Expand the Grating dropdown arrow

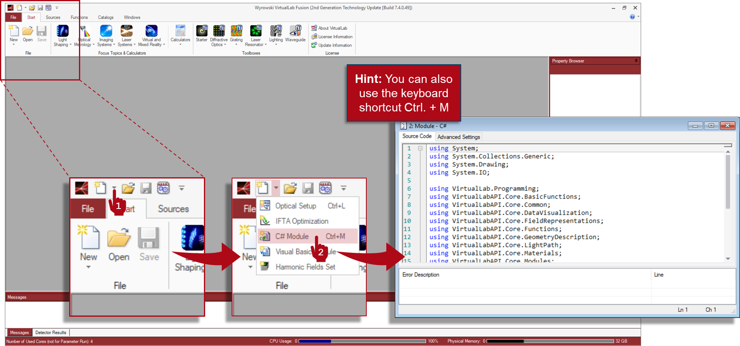click(236, 44)
